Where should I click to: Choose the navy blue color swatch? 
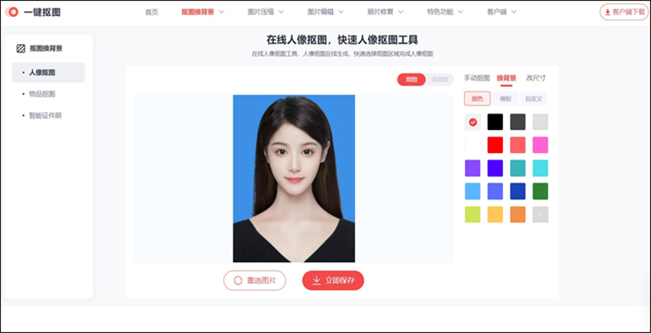(x=517, y=191)
